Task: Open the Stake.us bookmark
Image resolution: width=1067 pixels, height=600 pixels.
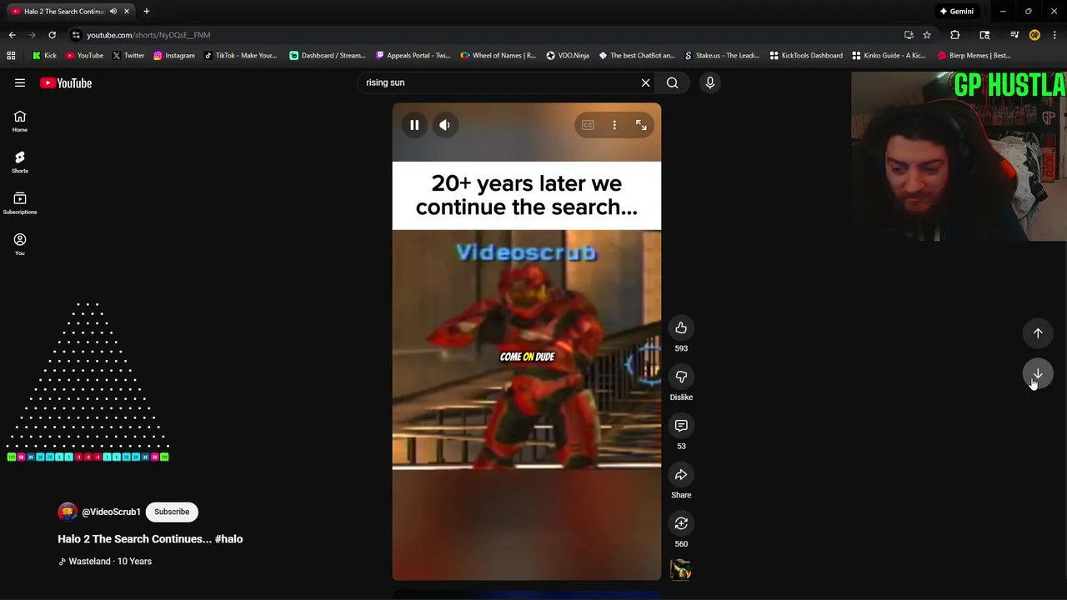Action: click(x=722, y=56)
